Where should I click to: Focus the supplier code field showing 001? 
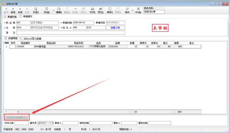[23, 23]
